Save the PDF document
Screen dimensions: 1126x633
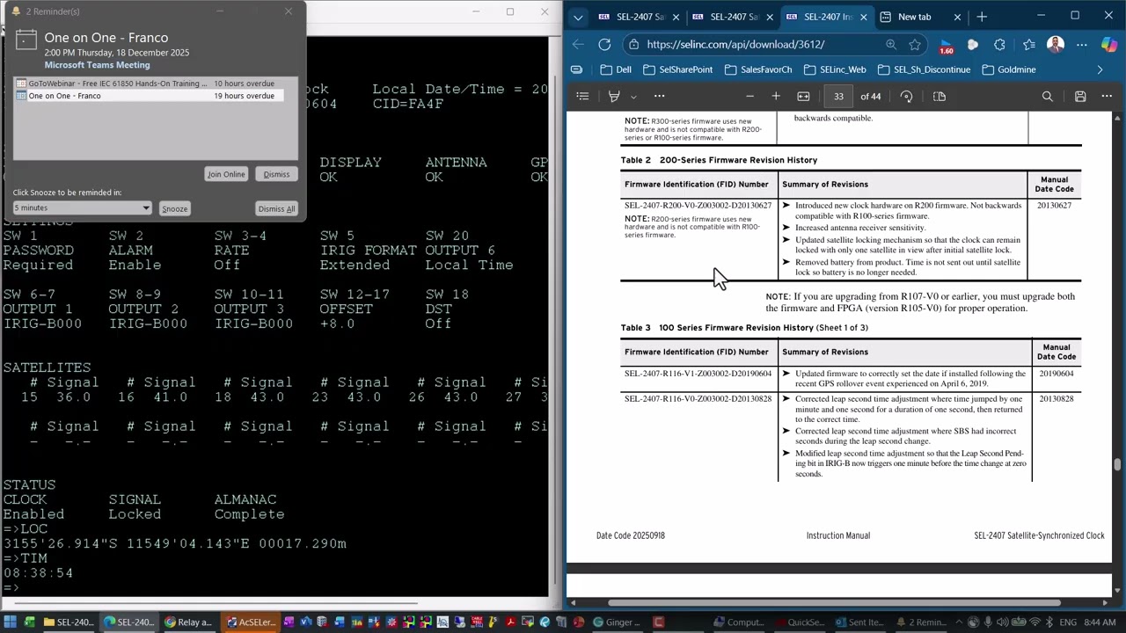click(1080, 96)
